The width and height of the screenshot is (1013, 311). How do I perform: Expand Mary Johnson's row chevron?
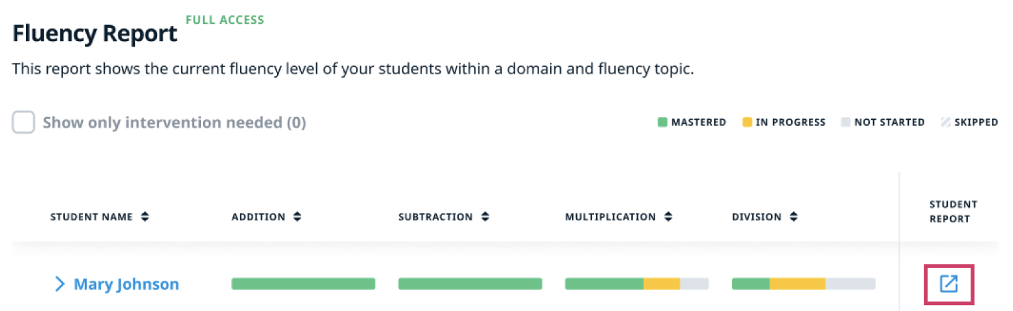60,284
